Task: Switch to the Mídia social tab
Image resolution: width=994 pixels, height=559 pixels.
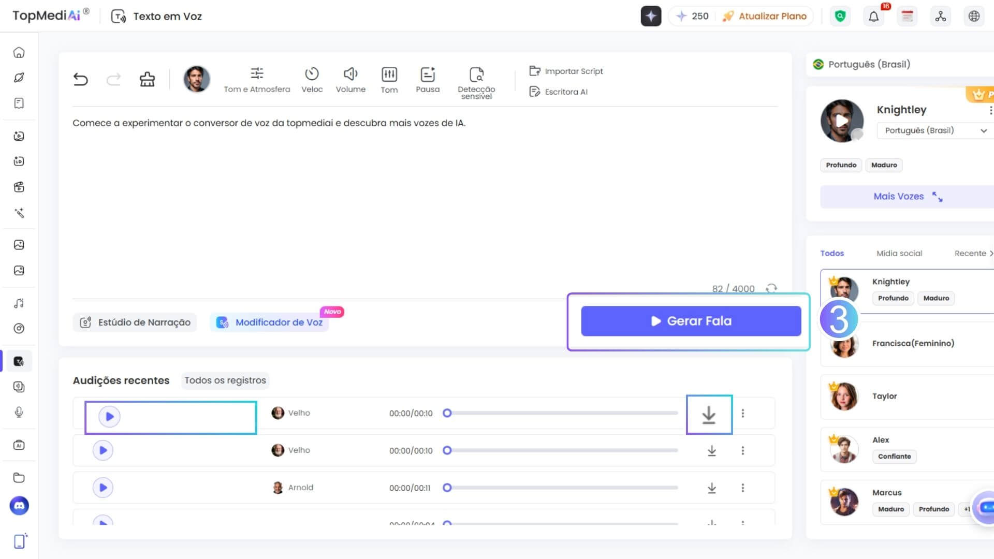Action: pos(899,253)
